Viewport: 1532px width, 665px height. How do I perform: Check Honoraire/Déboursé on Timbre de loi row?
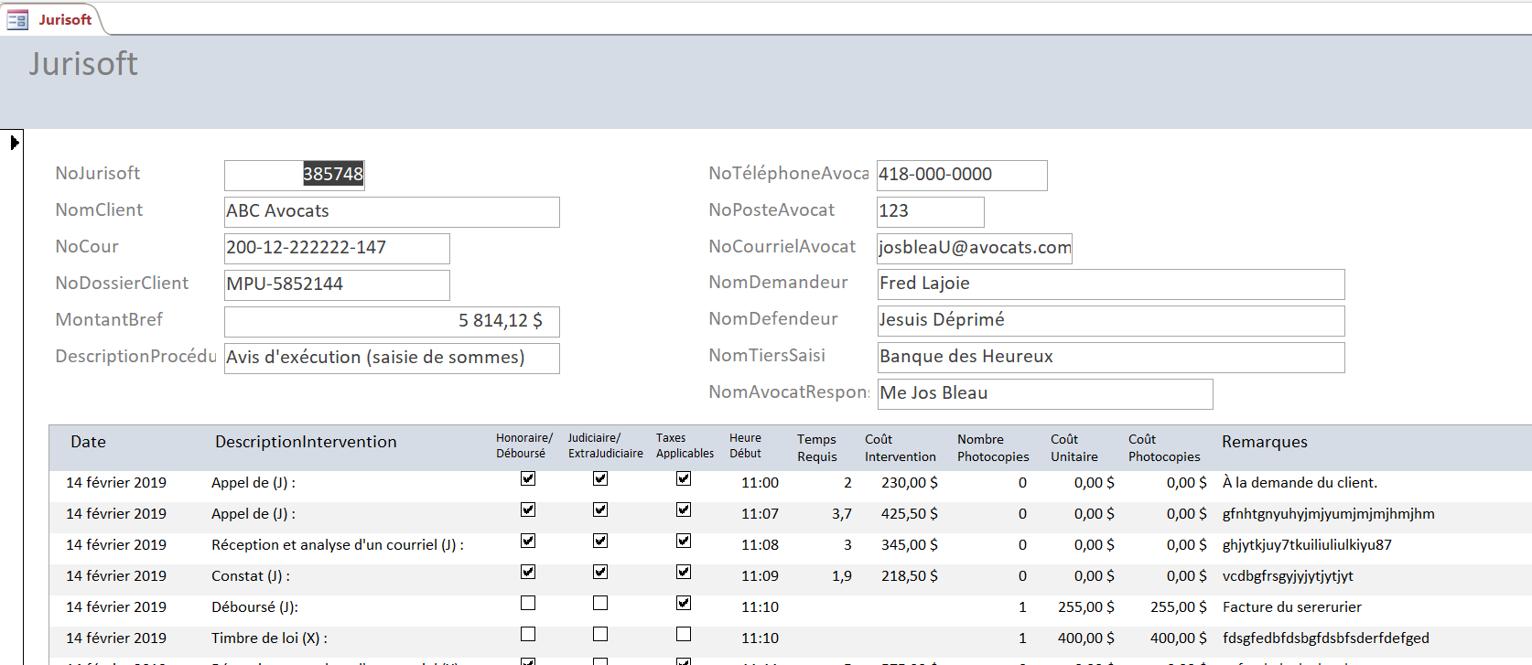(528, 634)
